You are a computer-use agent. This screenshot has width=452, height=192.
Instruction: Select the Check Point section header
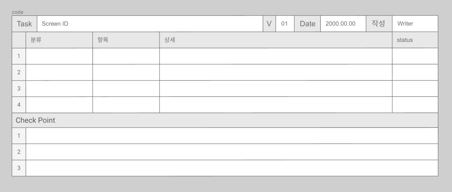225,120
